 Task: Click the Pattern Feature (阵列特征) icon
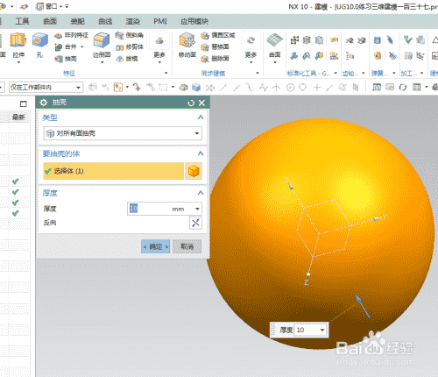pos(58,35)
